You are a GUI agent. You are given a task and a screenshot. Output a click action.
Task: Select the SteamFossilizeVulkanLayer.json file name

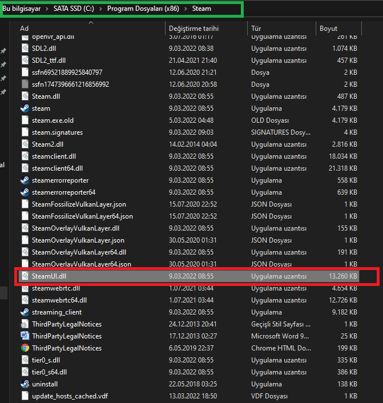(79, 204)
